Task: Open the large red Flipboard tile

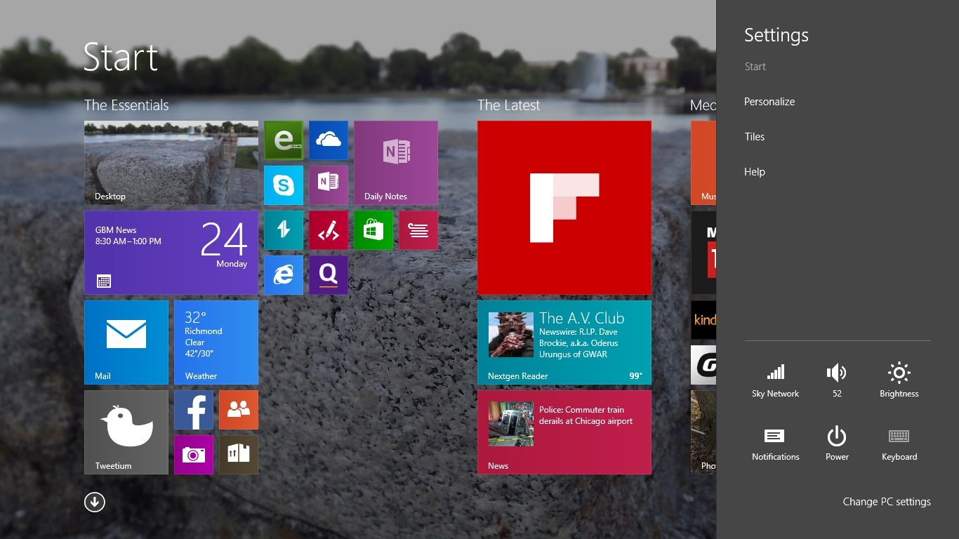Action: pos(564,208)
